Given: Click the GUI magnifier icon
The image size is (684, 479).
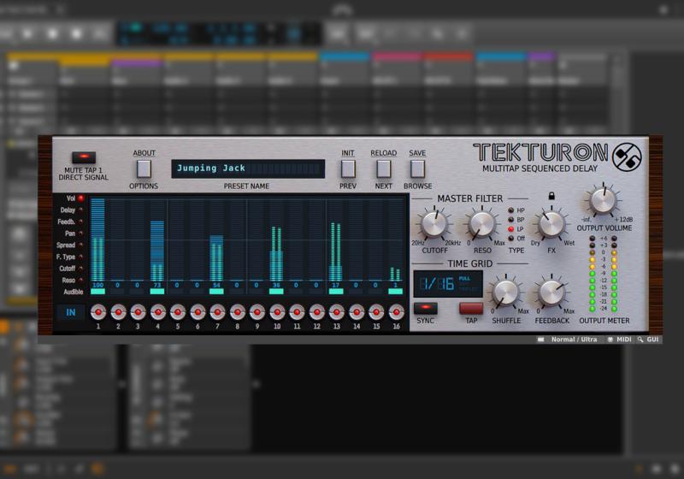Looking at the screenshot, I should click(640, 340).
